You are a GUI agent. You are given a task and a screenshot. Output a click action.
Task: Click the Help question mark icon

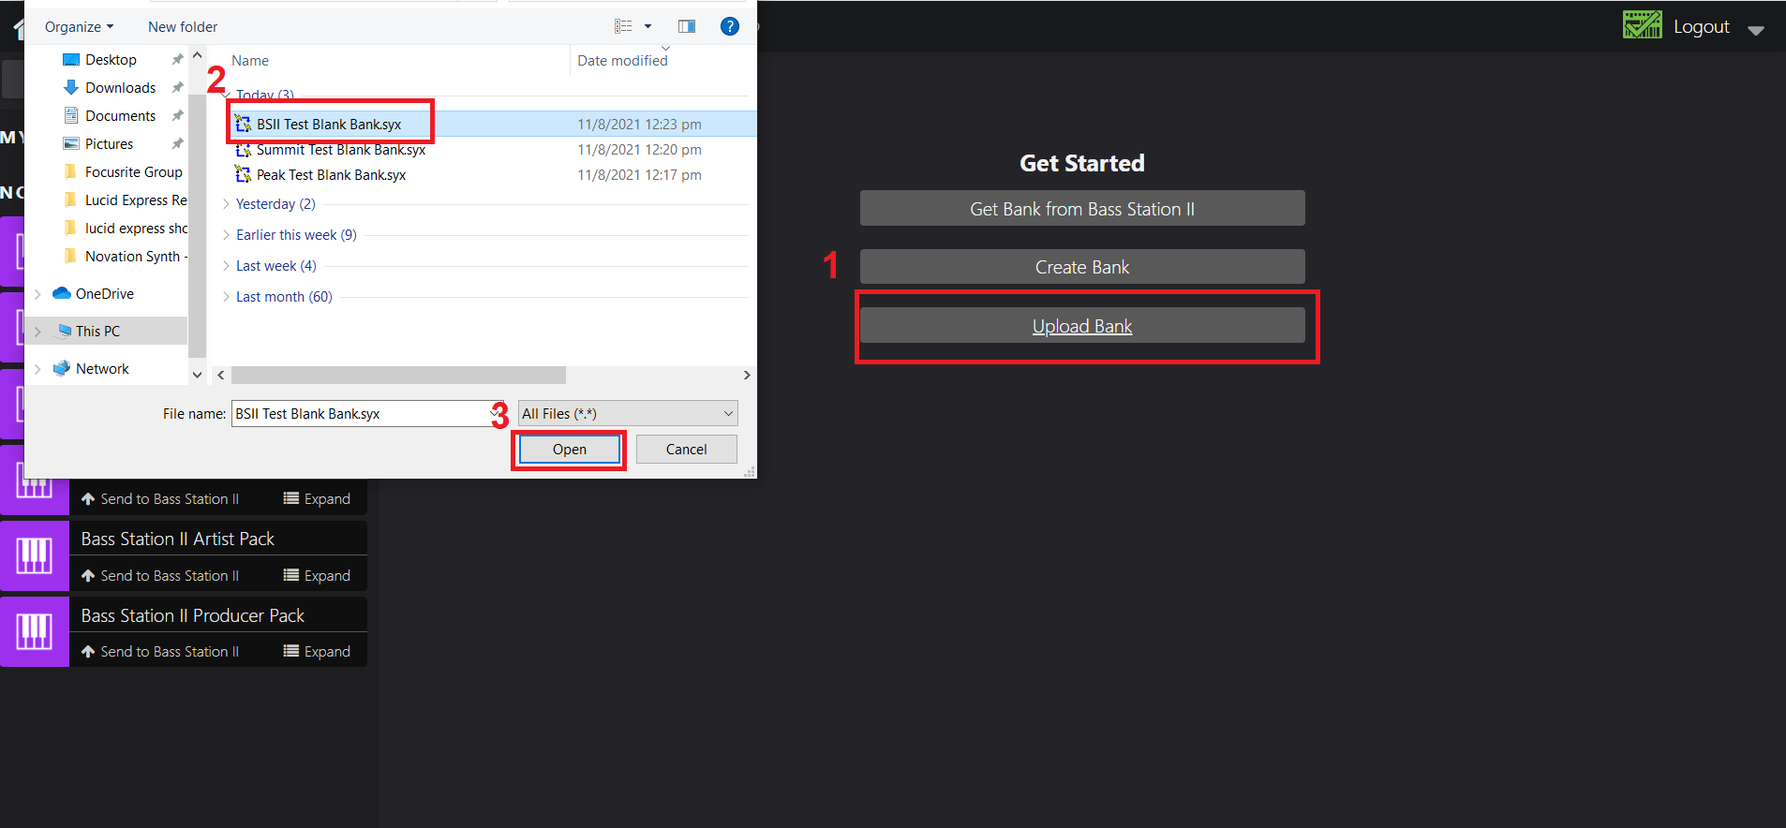729,26
